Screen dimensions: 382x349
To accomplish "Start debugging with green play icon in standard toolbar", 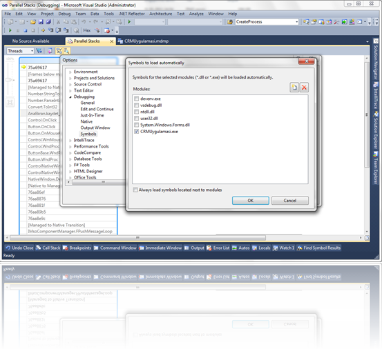I will (x=129, y=22).
